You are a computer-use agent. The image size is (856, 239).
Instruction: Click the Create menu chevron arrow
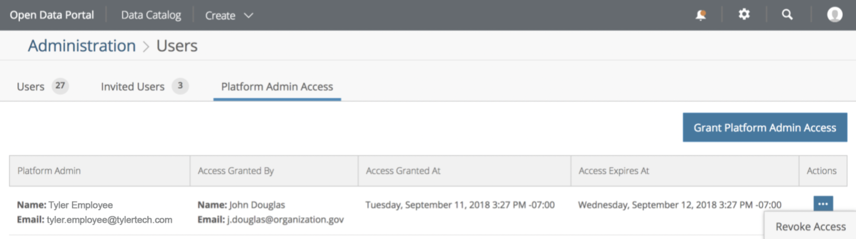(248, 16)
